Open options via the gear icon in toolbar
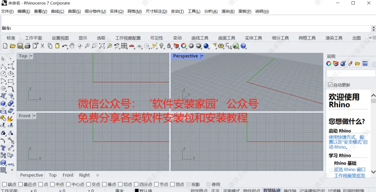Viewport: 376px width, 192px height. [x=221, y=46]
